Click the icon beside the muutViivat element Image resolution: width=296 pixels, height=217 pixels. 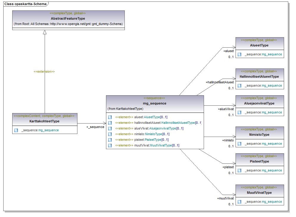(110, 146)
